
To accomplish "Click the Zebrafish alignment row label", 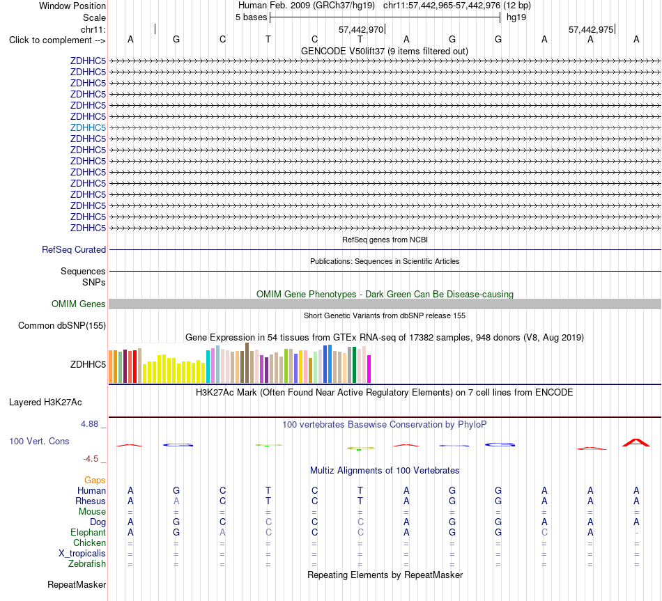I will (87, 564).
